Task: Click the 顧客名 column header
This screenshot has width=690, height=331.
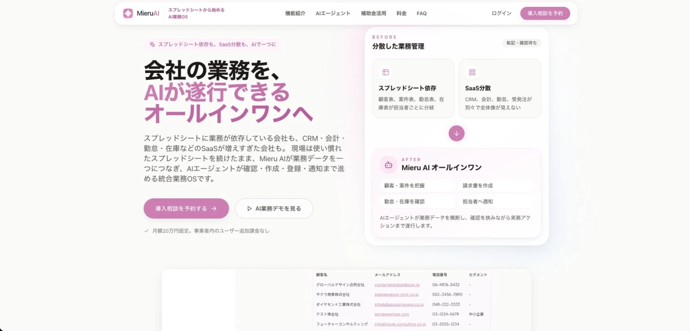Action: pyautogui.click(x=322, y=275)
